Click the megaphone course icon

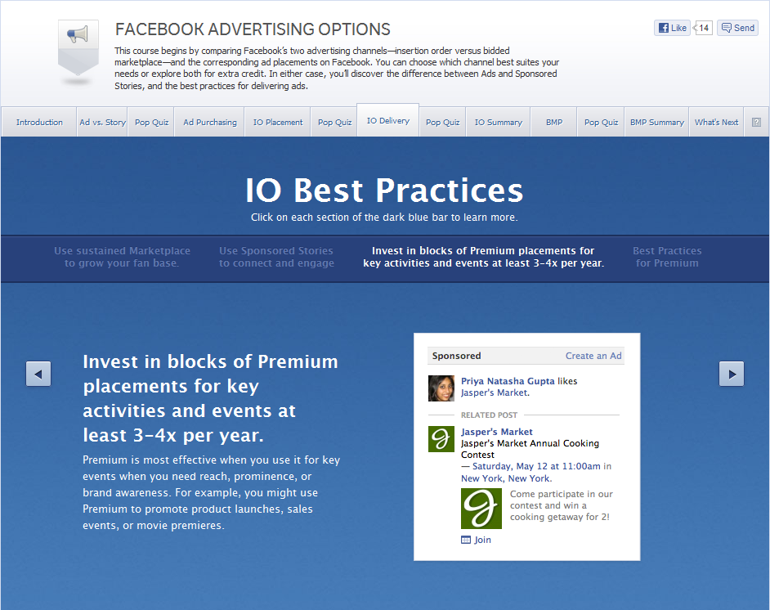[78, 47]
